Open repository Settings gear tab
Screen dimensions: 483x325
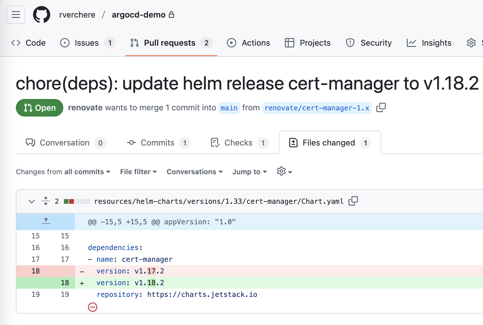(471, 43)
